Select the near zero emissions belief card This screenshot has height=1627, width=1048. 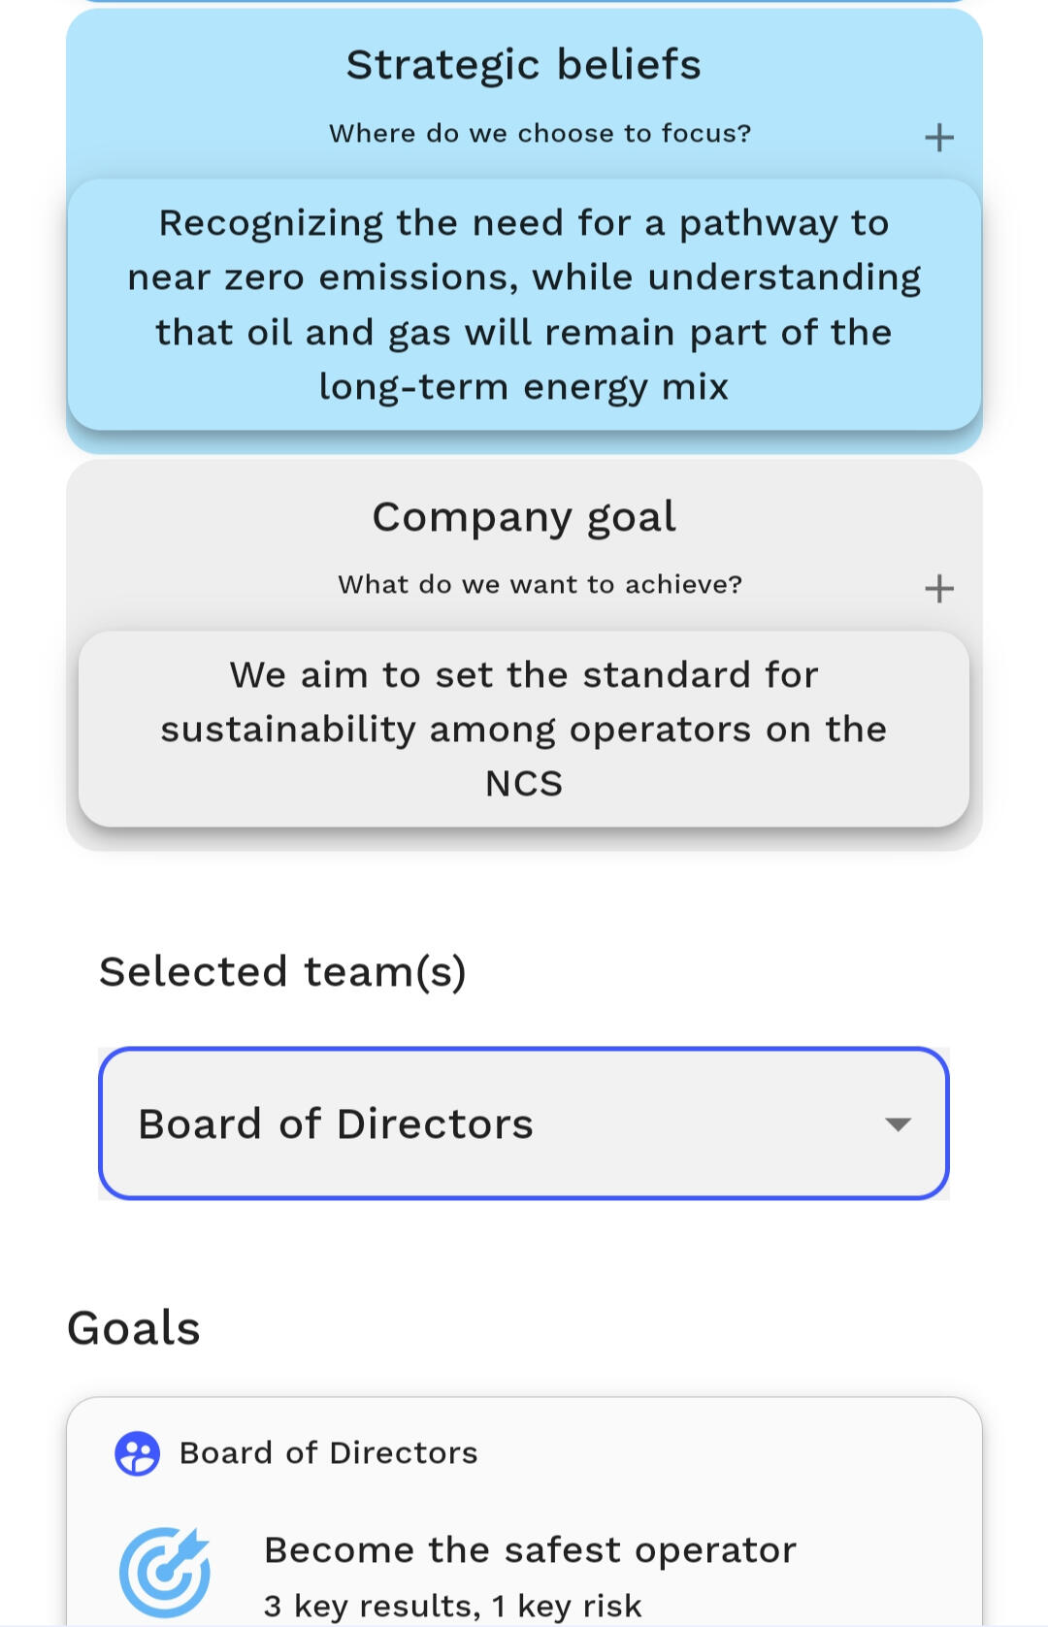click(524, 305)
